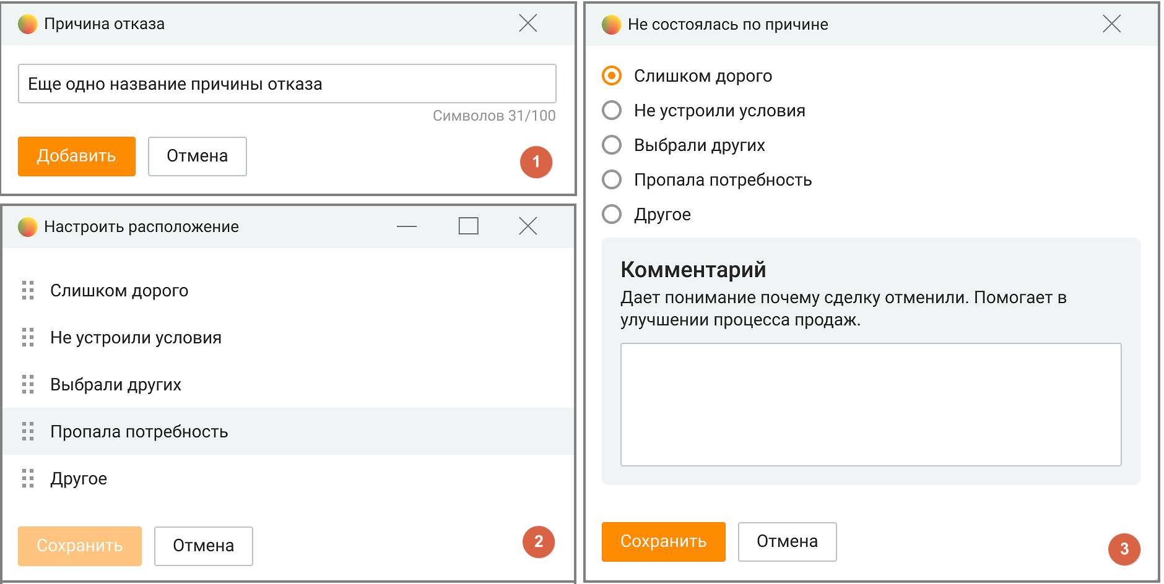The height and width of the screenshot is (584, 1164).
Task: Save the reason in Не состоялась по причине
Action: (x=664, y=542)
